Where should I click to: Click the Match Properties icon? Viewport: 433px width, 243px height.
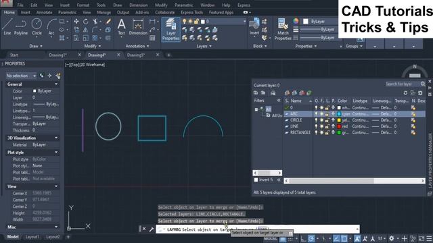coord(283,29)
